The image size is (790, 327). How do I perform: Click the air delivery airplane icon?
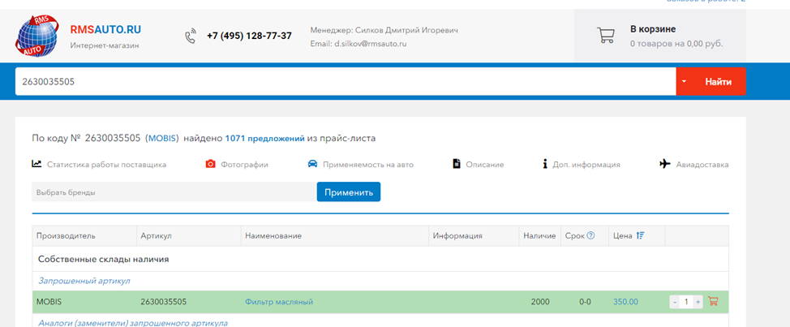[x=665, y=164]
